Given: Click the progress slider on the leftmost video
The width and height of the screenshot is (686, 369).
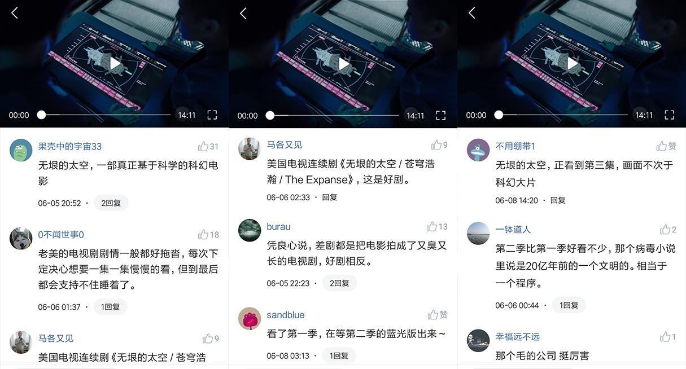Looking at the screenshot, I should [106, 115].
